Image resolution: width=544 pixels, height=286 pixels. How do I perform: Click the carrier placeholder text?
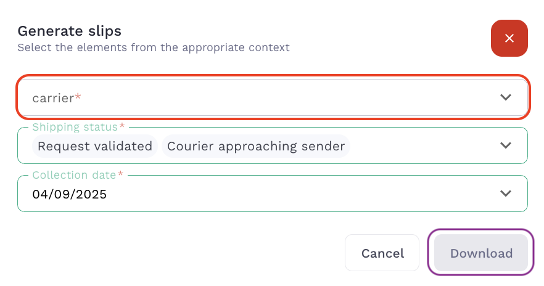(52, 97)
